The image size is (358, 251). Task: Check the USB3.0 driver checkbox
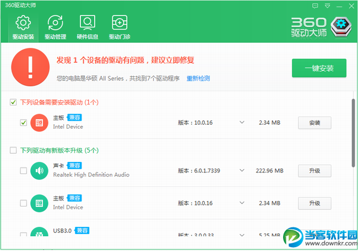coord(24,234)
